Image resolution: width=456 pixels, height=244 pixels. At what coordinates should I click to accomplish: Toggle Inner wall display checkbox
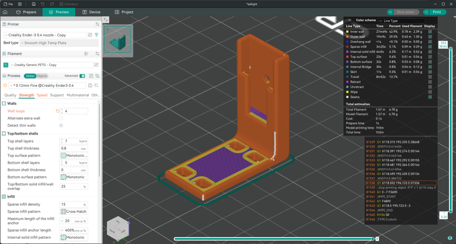tap(430, 31)
